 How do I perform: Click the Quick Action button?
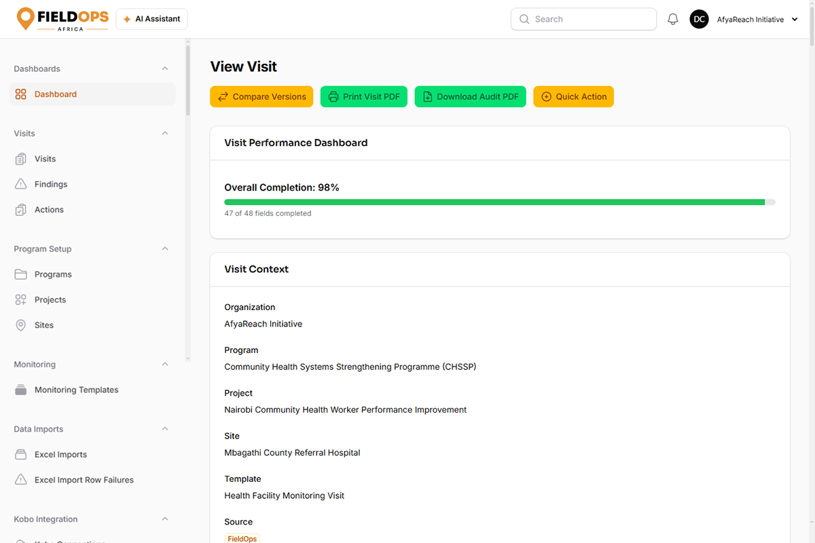pos(573,96)
